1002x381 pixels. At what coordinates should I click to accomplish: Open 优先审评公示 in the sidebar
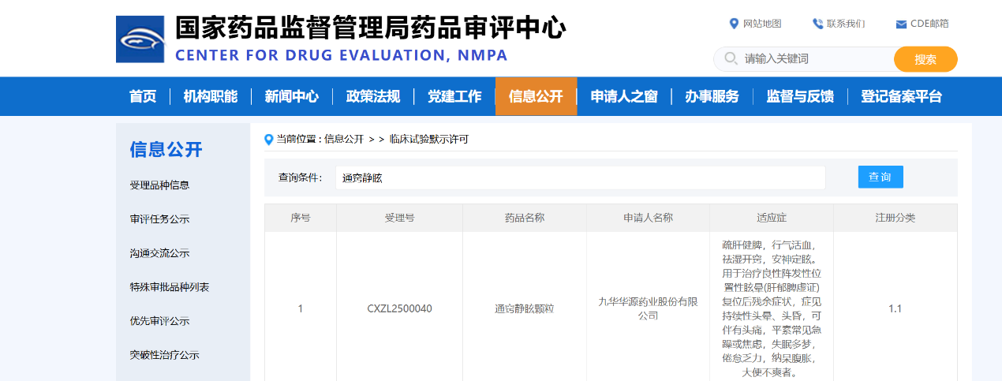pyautogui.click(x=159, y=321)
